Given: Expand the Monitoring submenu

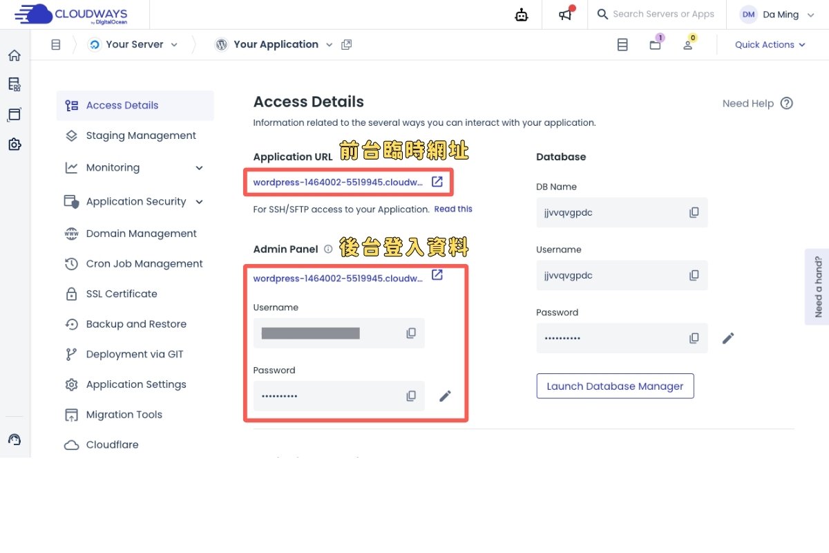Looking at the screenshot, I should pyautogui.click(x=199, y=168).
